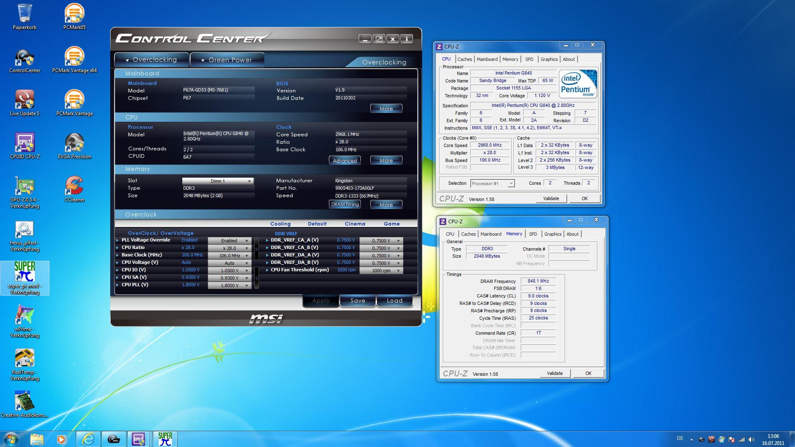Open wPrime Verknüpfung shortcut
This screenshot has width=795, height=447.
click(x=24, y=322)
